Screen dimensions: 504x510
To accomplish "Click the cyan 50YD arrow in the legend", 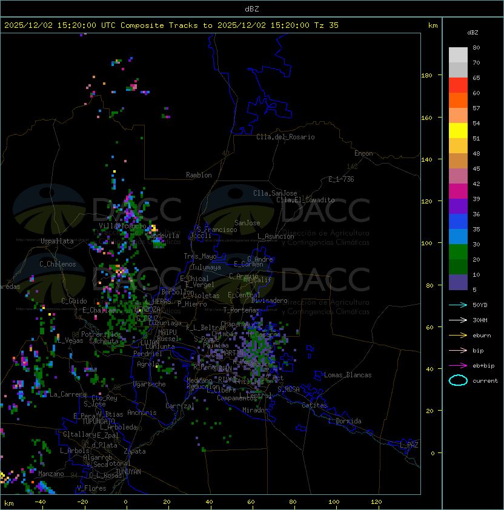I will 458,305.
